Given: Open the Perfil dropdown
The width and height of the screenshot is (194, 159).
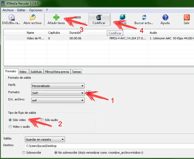Looking at the screenshot, I should [58, 86].
